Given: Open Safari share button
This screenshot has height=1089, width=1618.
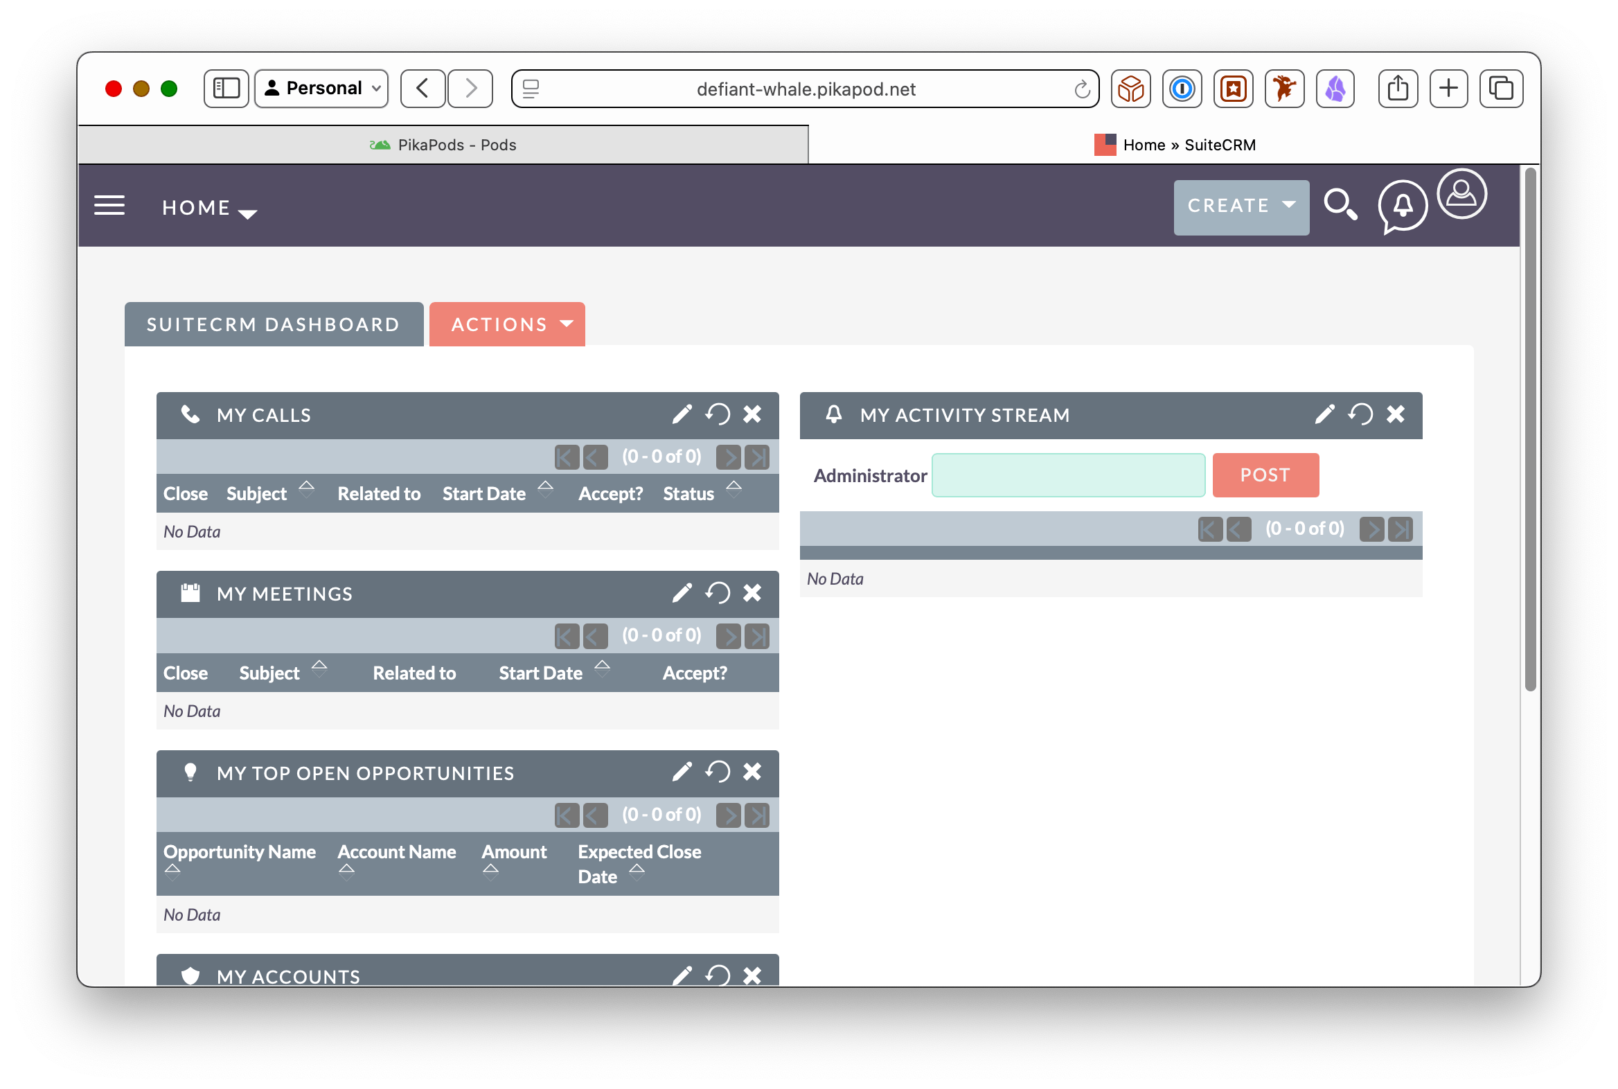Looking at the screenshot, I should click(1397, 88).
